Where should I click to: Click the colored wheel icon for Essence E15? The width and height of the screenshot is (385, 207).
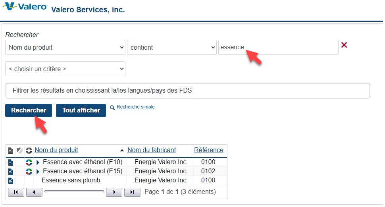pyautogui.click(x=29, y=171)
